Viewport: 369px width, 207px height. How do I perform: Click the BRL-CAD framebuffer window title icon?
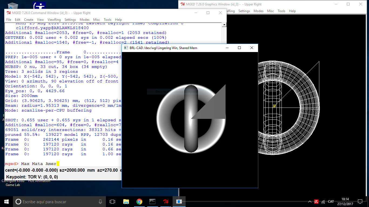tap(126, 48)
